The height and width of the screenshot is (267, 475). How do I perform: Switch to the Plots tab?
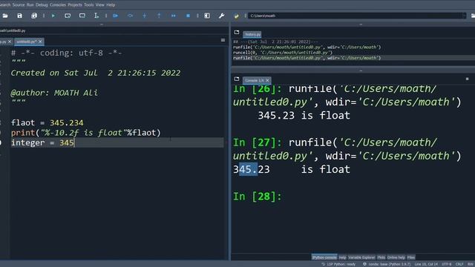381,257
